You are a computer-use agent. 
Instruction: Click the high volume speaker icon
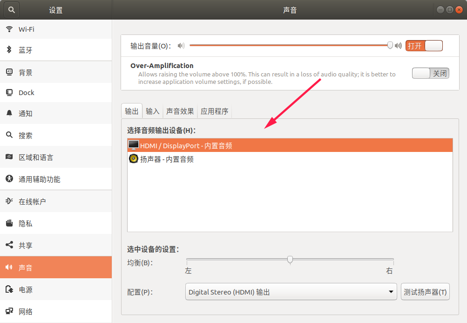pyautogui.click(x=398, y=46)
